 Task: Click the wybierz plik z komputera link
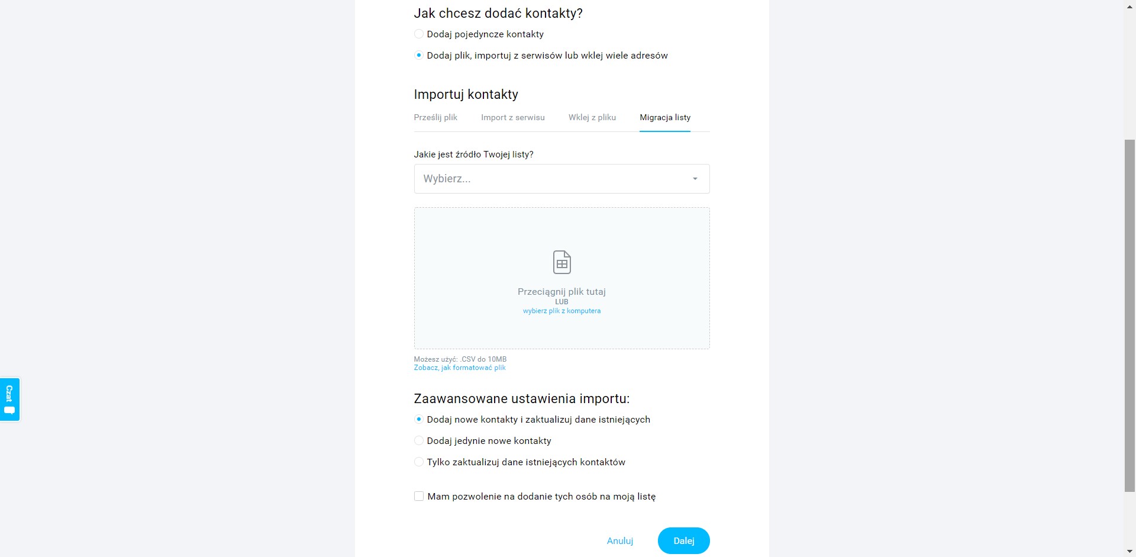[x=561, y=311]
